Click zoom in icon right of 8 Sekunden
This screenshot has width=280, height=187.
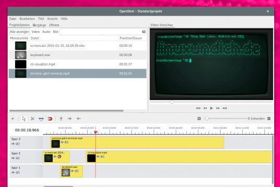(x=269, y=118)
